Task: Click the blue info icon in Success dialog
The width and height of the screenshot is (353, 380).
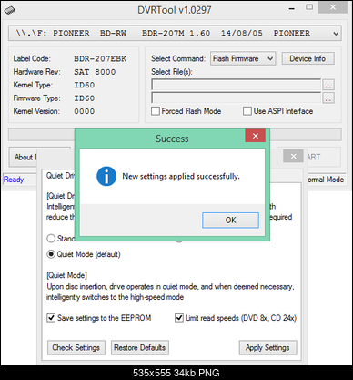Action: click(x=106, y=176)
